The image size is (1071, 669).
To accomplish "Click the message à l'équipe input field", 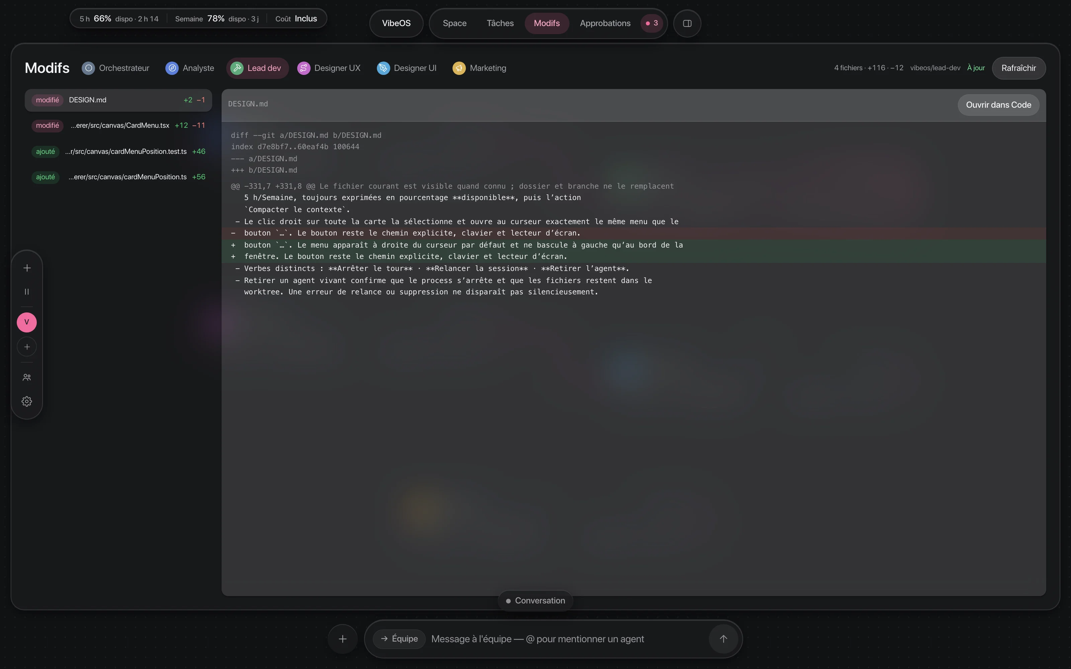I will (x=567, y=639).
